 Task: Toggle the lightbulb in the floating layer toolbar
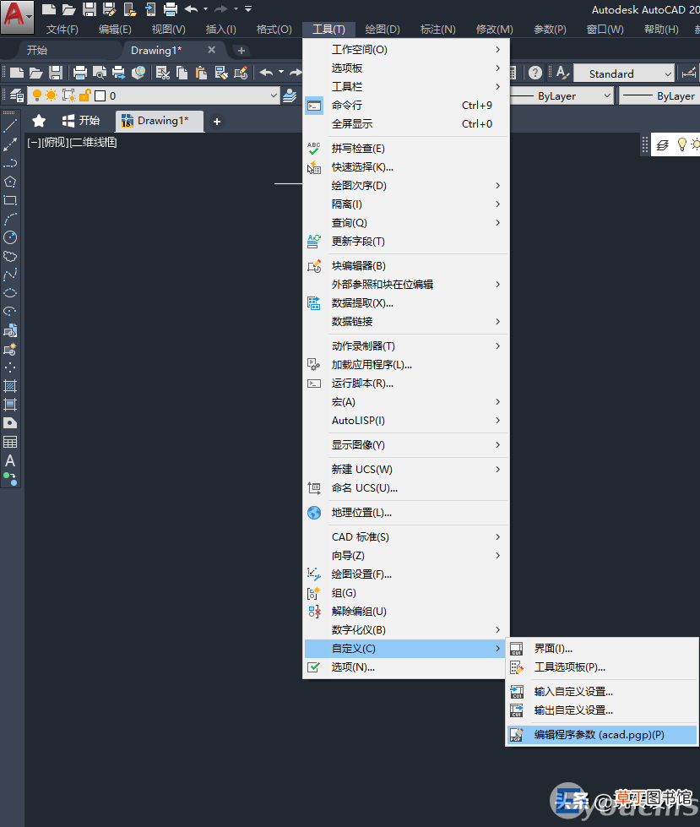tap(682, 144)
